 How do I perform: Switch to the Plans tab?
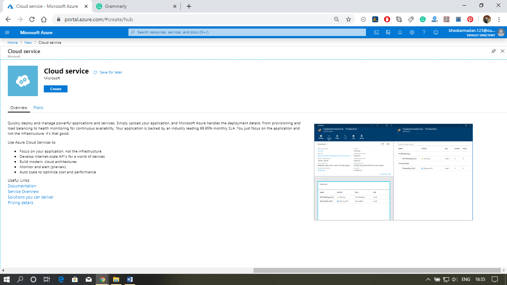click(x=38, y=108)
